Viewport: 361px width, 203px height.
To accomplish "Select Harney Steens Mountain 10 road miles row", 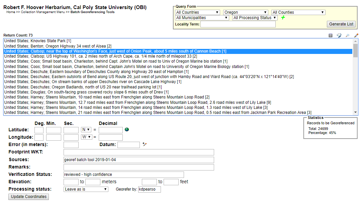I will pyautogui.click(x=178, y=97).
